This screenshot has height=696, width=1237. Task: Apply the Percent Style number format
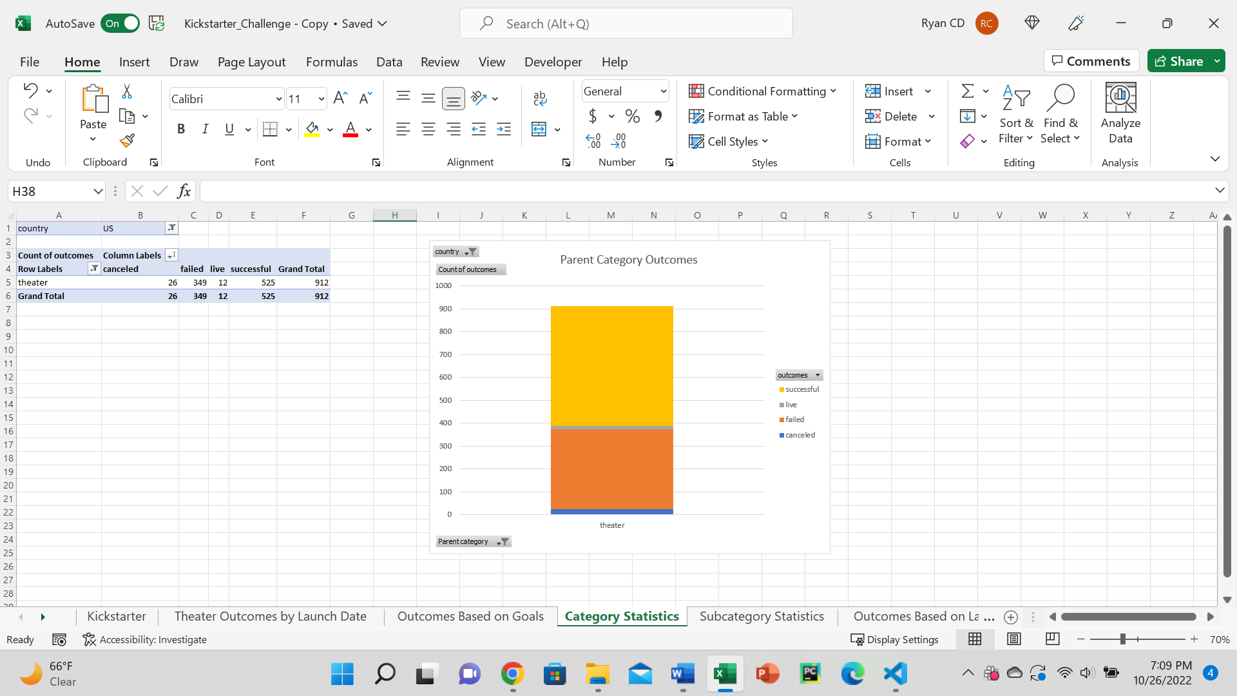pos(632,116)
